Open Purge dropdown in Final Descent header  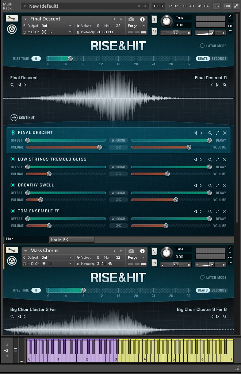pos(144,26)
